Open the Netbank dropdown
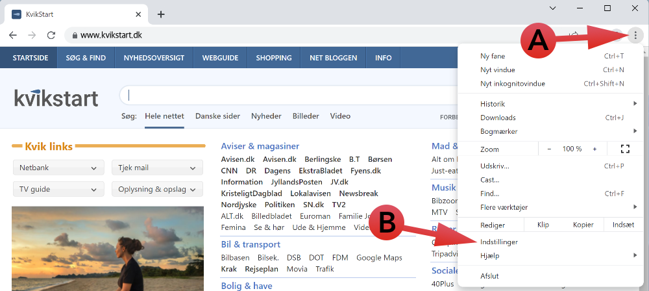Screen dimensions: 649x291 pyautogui.click(x=57, y=168)
